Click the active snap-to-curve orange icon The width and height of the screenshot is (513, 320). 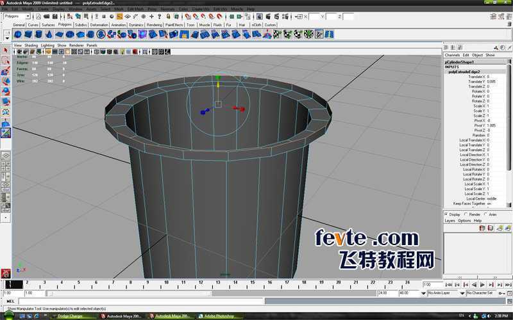(120, 17)
